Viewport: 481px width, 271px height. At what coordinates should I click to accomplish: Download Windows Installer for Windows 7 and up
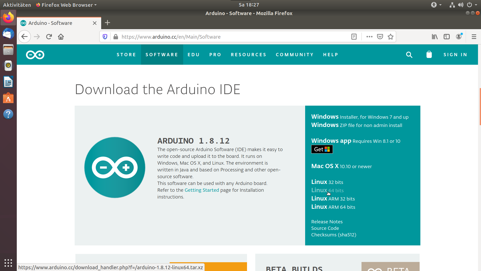[360, 117]
